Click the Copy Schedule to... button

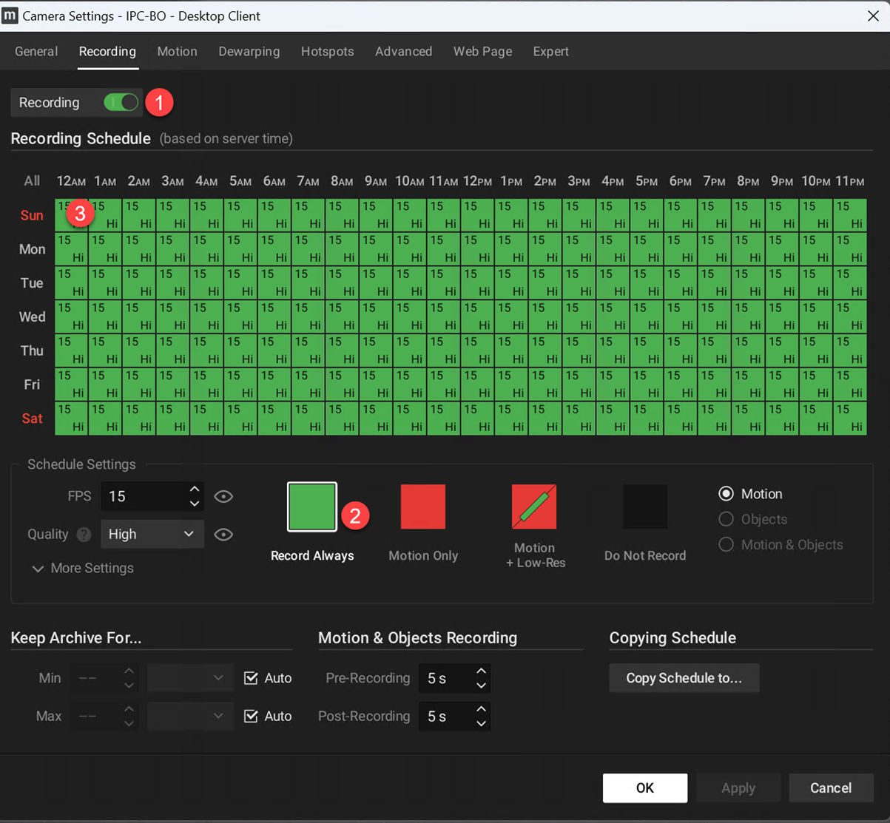pyautogui.click(x=684, y=678)
